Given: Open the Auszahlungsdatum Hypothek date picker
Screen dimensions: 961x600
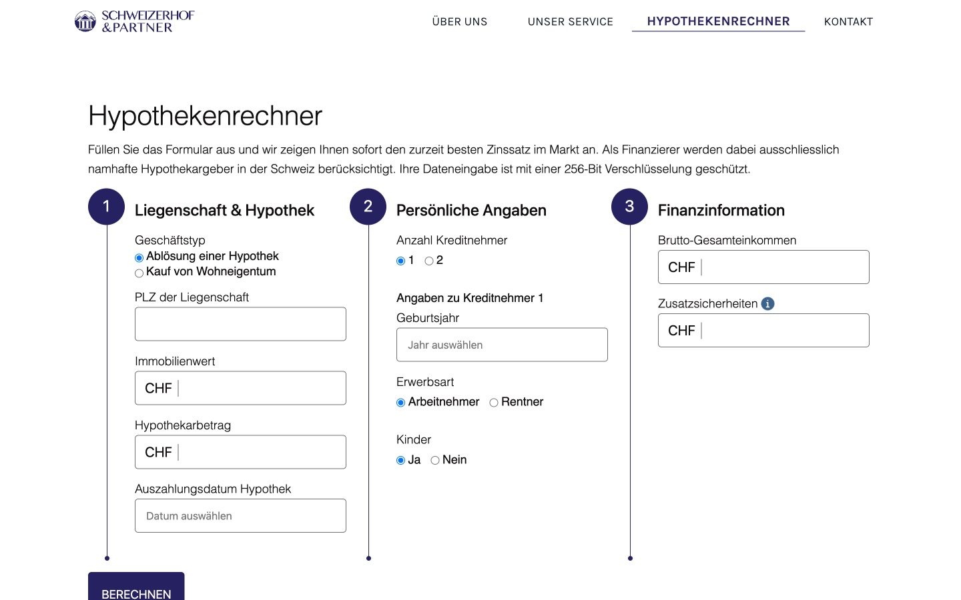Looking at the screenshot, I should [240, 516].
